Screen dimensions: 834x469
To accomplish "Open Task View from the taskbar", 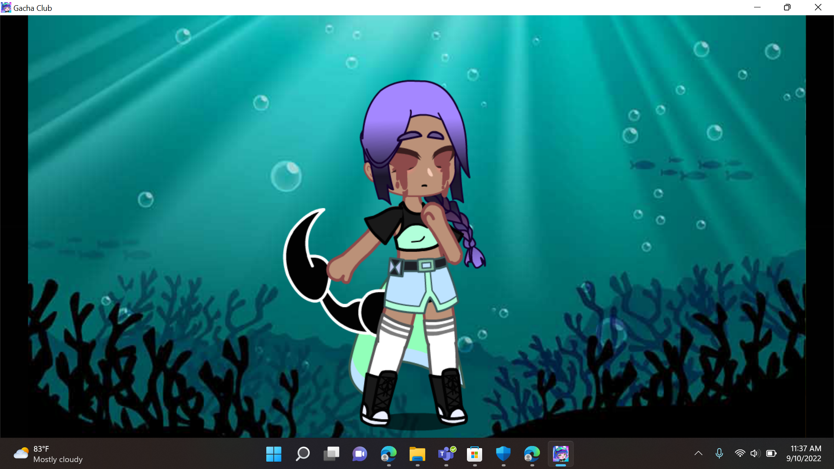I will (x=331, y=454).
